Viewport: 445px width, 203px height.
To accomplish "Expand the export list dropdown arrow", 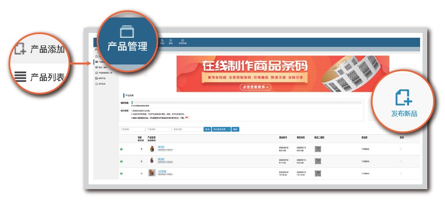I will [229, 129].
